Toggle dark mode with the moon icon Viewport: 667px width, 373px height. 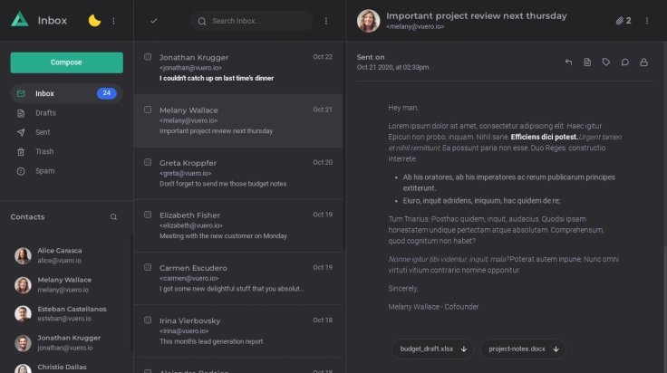[94, 20]
